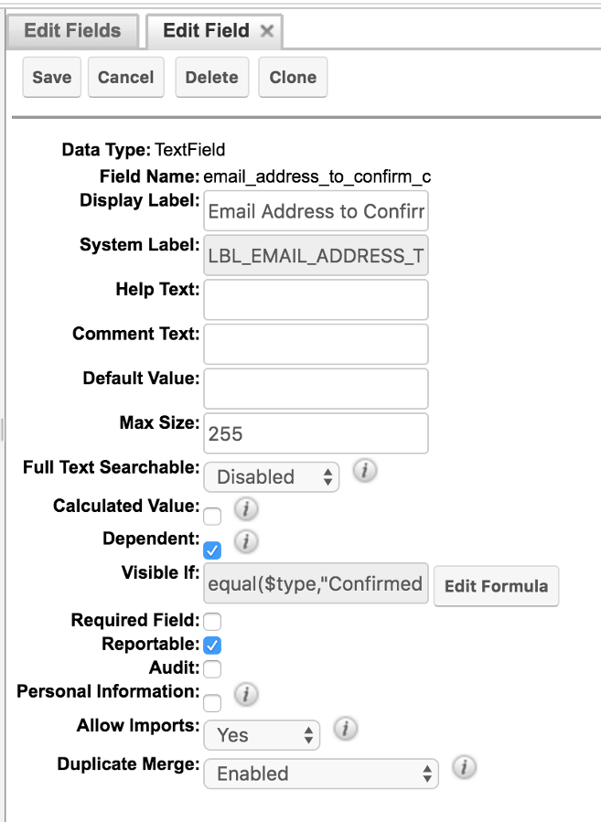
Task: Click info icon beside Full Text Searchable
Action: point(364,471)
